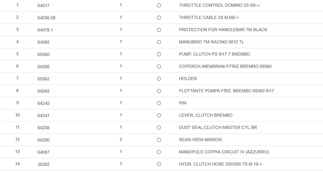This screenshot has width=323, height=172.
Task: Select the circle for THROTTLE CONTROL DOMINO row
Action: click(159, 5)
